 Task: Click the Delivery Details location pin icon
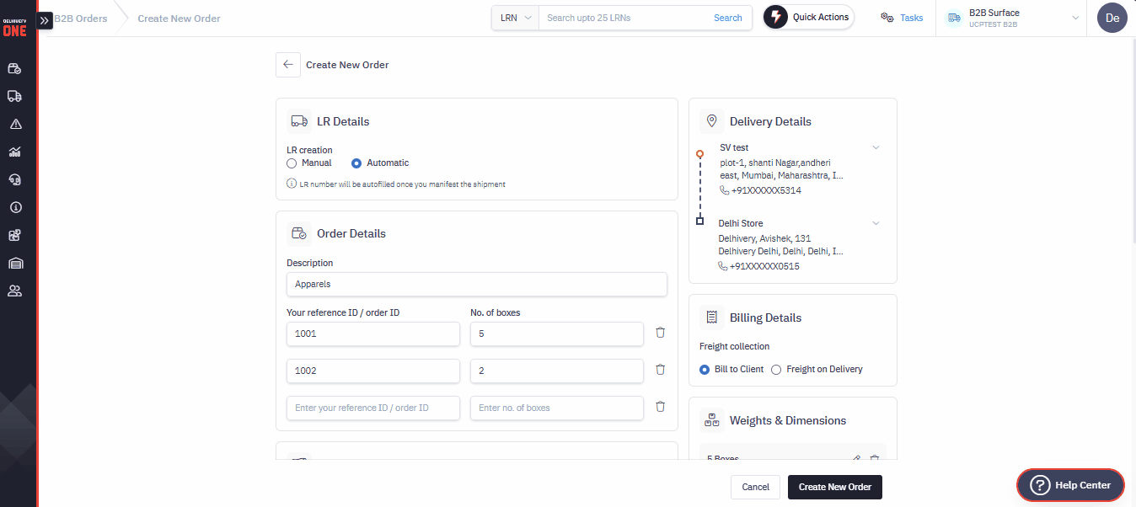(712, 121)
